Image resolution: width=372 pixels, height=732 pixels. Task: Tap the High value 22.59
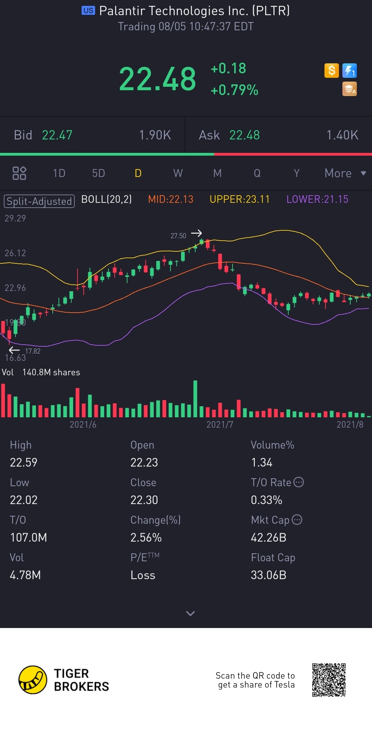[23, 462]
